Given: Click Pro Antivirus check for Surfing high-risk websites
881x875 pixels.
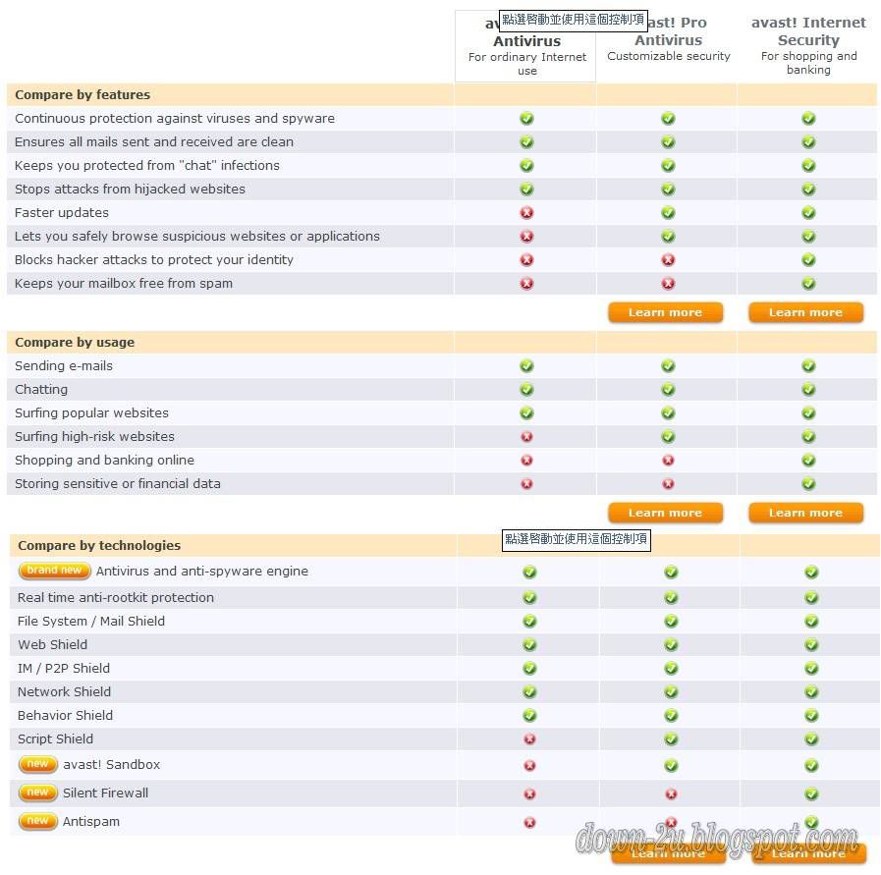Looking at the screenshot, I should (x=668, y=437).
